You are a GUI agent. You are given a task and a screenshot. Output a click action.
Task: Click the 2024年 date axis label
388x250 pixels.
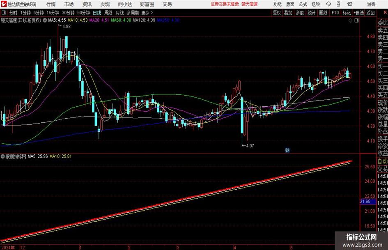tap(8, 248)
